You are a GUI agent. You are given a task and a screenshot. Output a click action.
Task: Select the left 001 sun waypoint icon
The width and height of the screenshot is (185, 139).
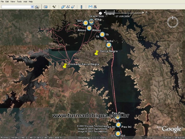86,23
